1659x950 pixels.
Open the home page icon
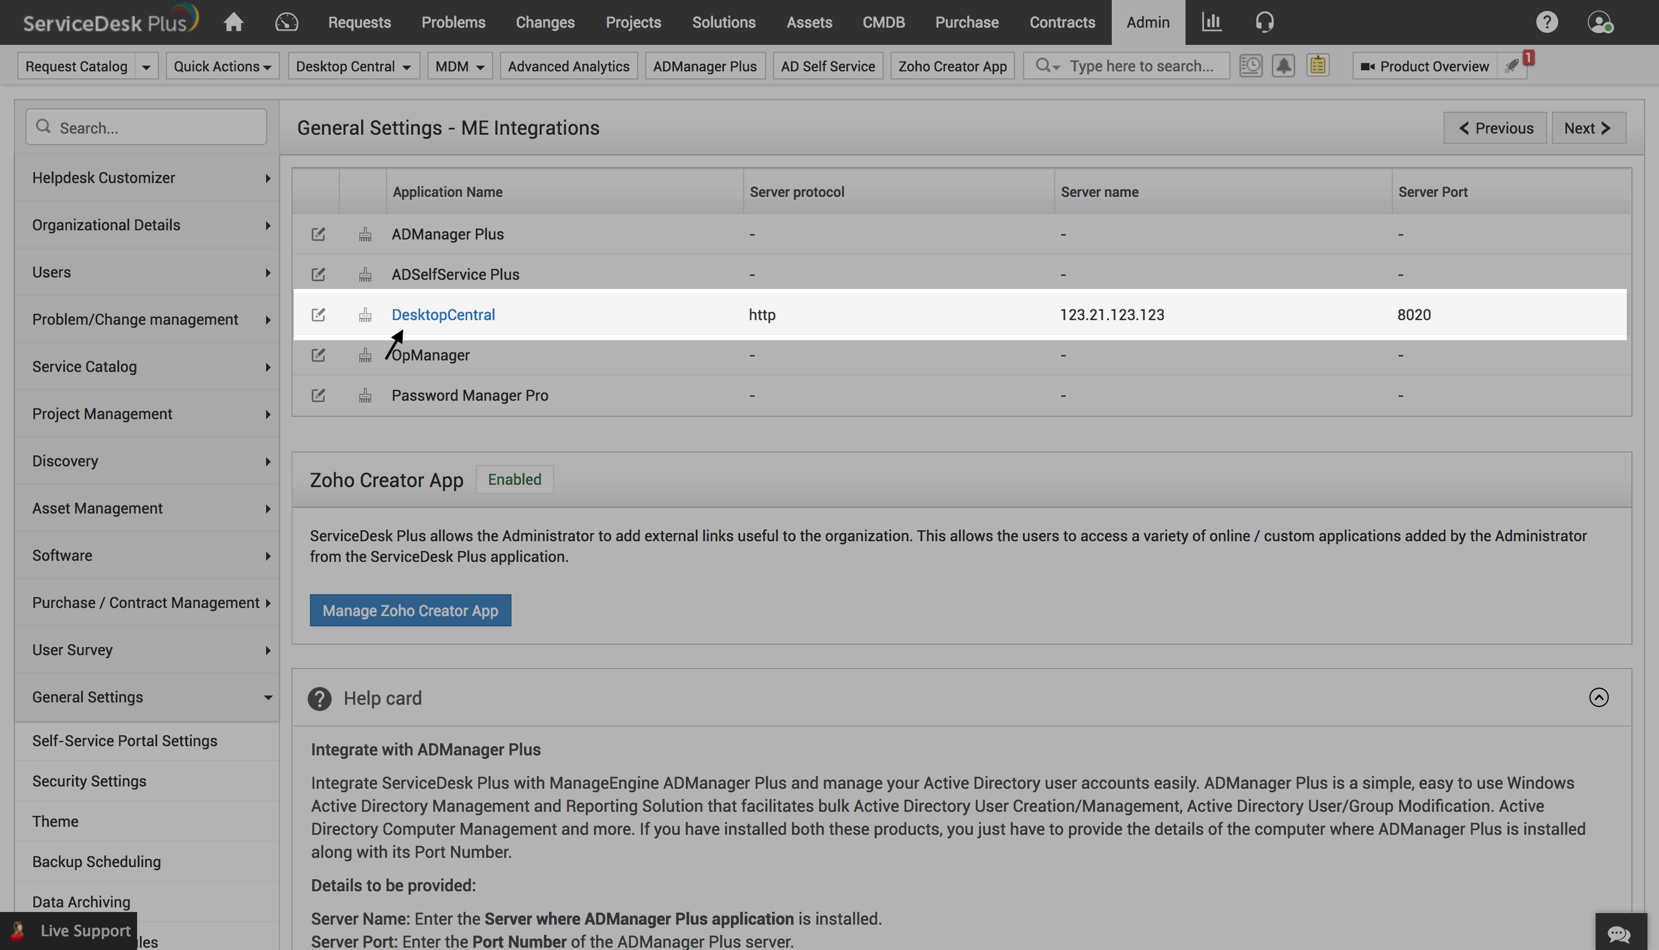[x=233, y=21]
